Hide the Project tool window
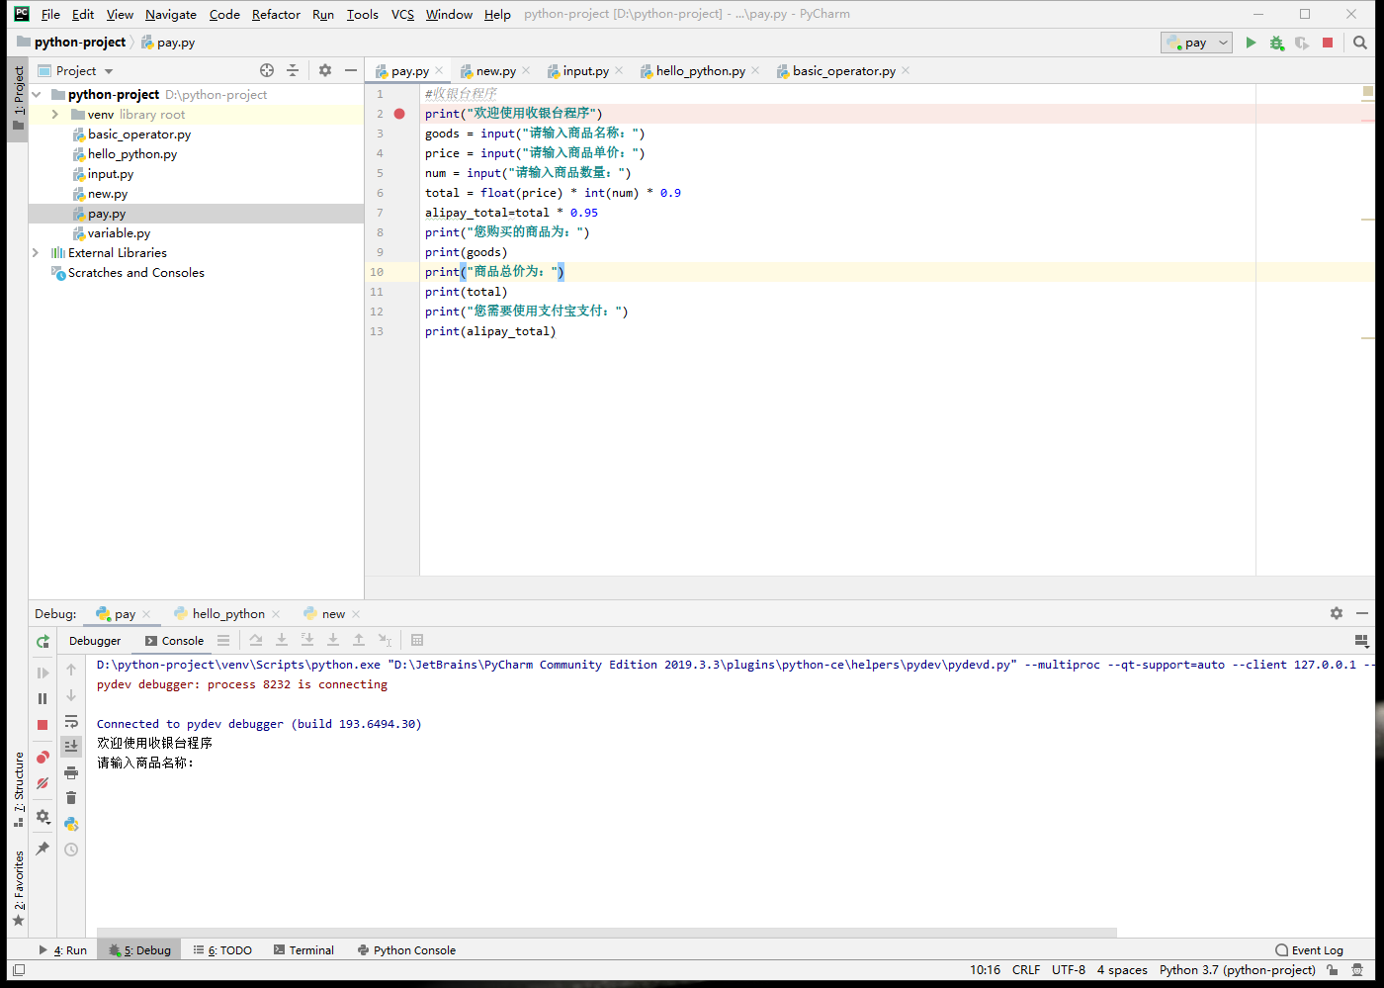The image size is (1384, 988). [350, 70]
